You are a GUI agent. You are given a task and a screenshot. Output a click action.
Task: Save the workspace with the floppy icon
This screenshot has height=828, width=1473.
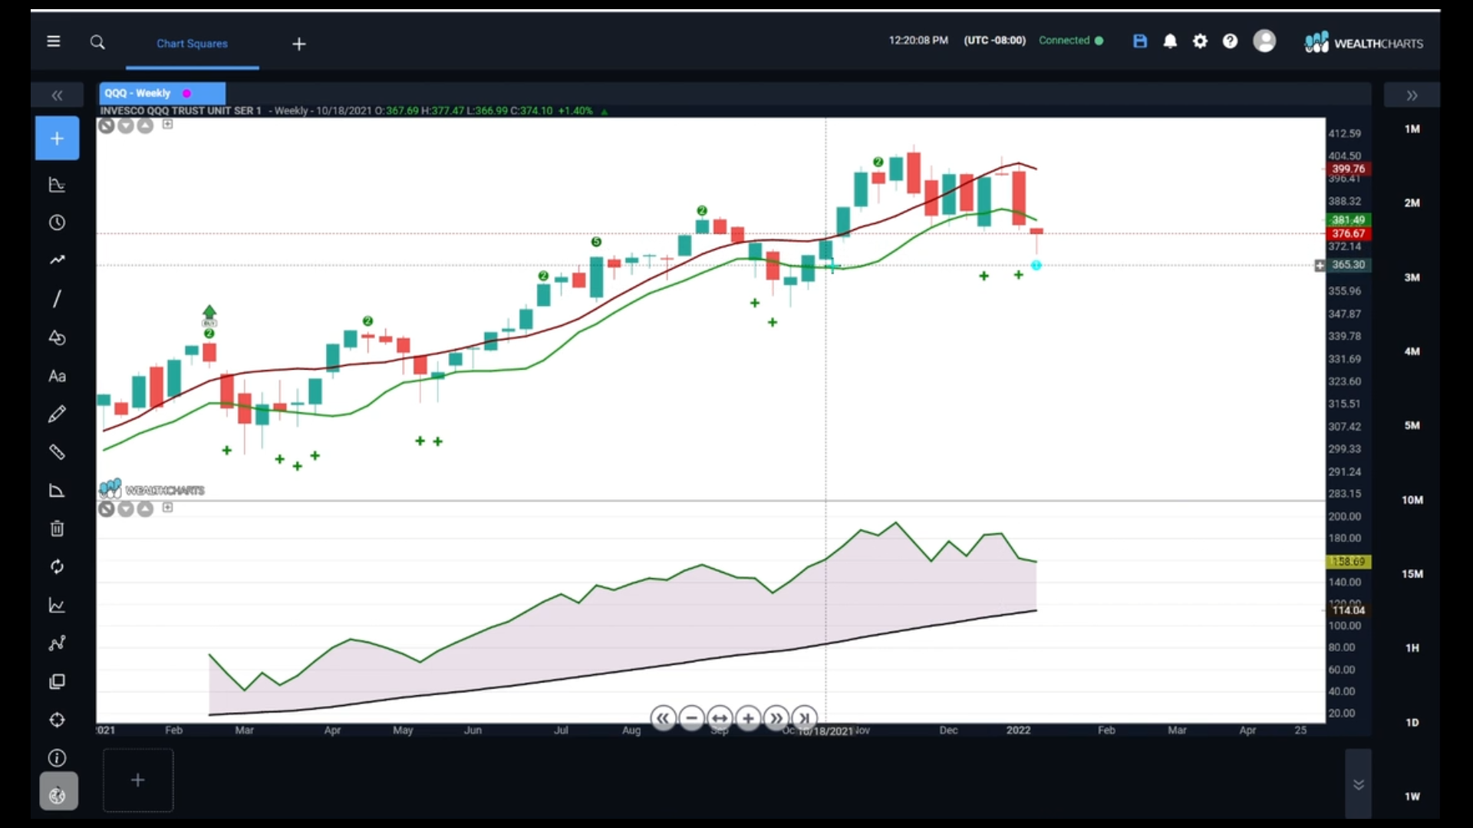pos(1140,41)
